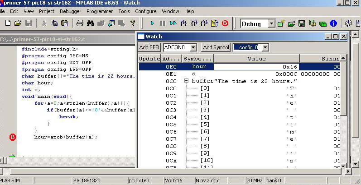Open the _config_0 symbol dropdown

(x=265, y=47)
